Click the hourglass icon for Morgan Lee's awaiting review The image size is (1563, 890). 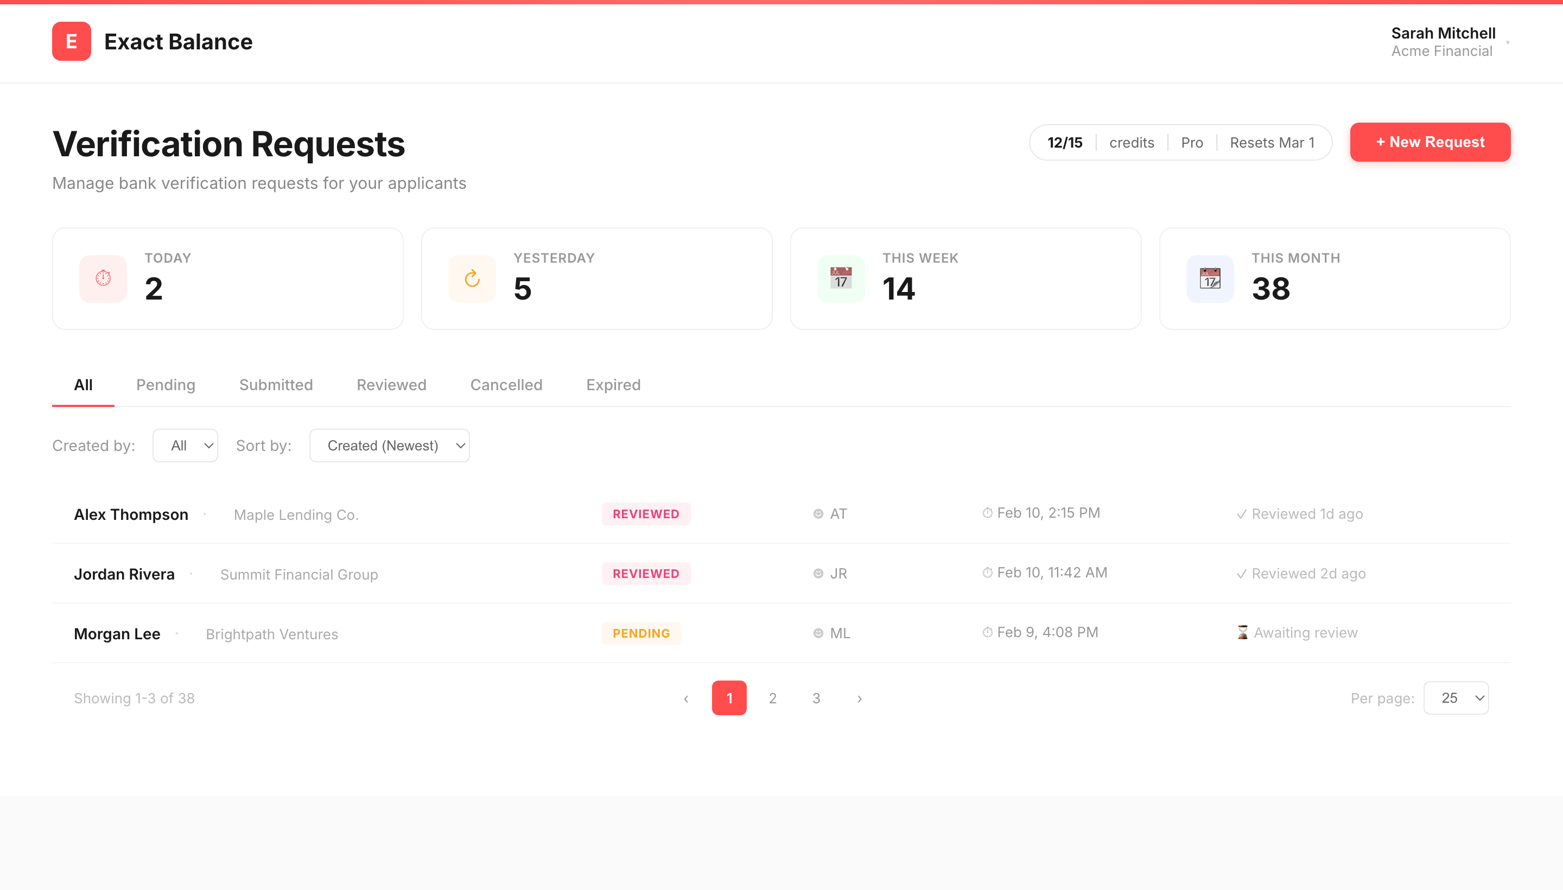pos(1242,633)
